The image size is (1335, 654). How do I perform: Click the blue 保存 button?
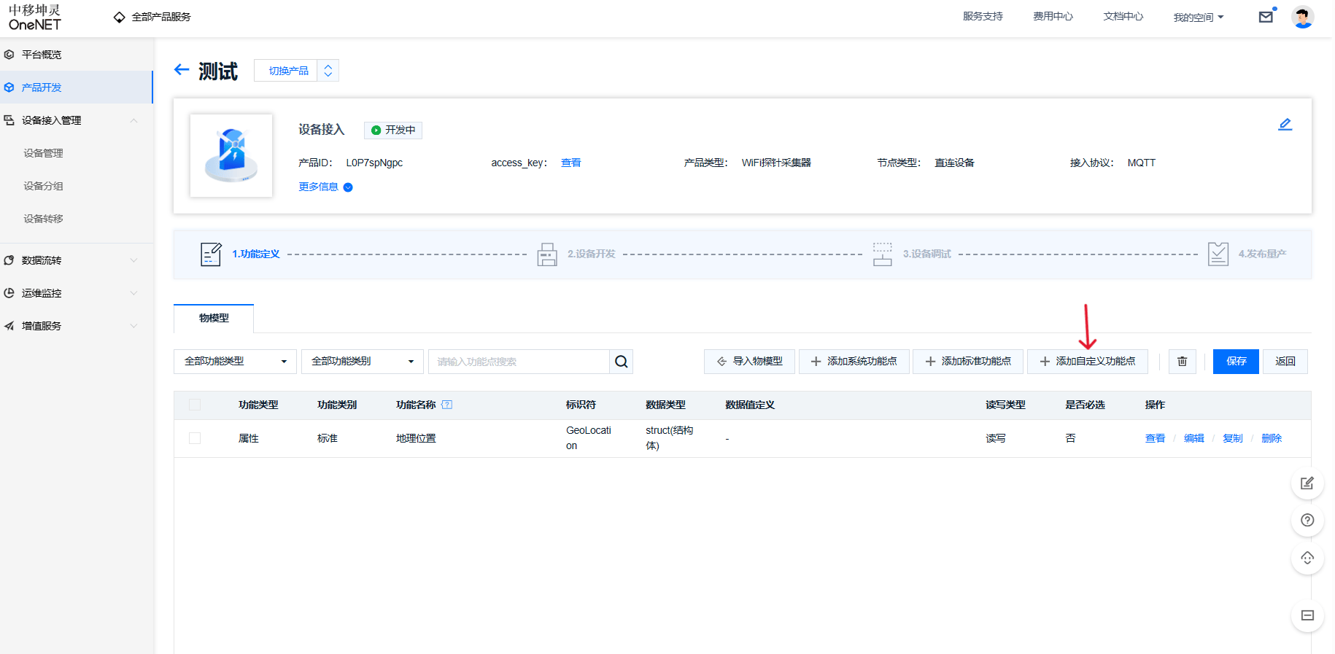pos(1236,362)
